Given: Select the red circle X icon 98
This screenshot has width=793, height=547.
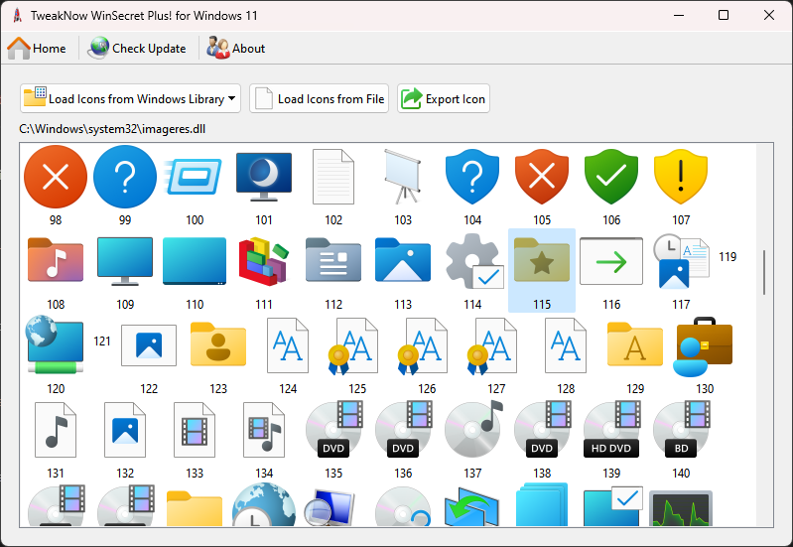Looking at the screenshot, I should pos(56,177).
